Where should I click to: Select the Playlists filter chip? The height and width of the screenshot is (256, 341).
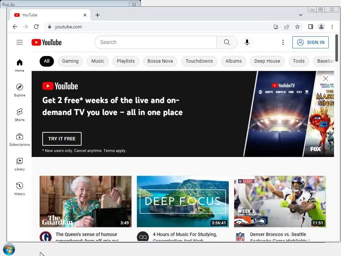(x=126, y=61)
